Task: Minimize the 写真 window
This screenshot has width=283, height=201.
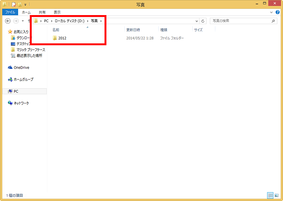Action: coord(257,4)
